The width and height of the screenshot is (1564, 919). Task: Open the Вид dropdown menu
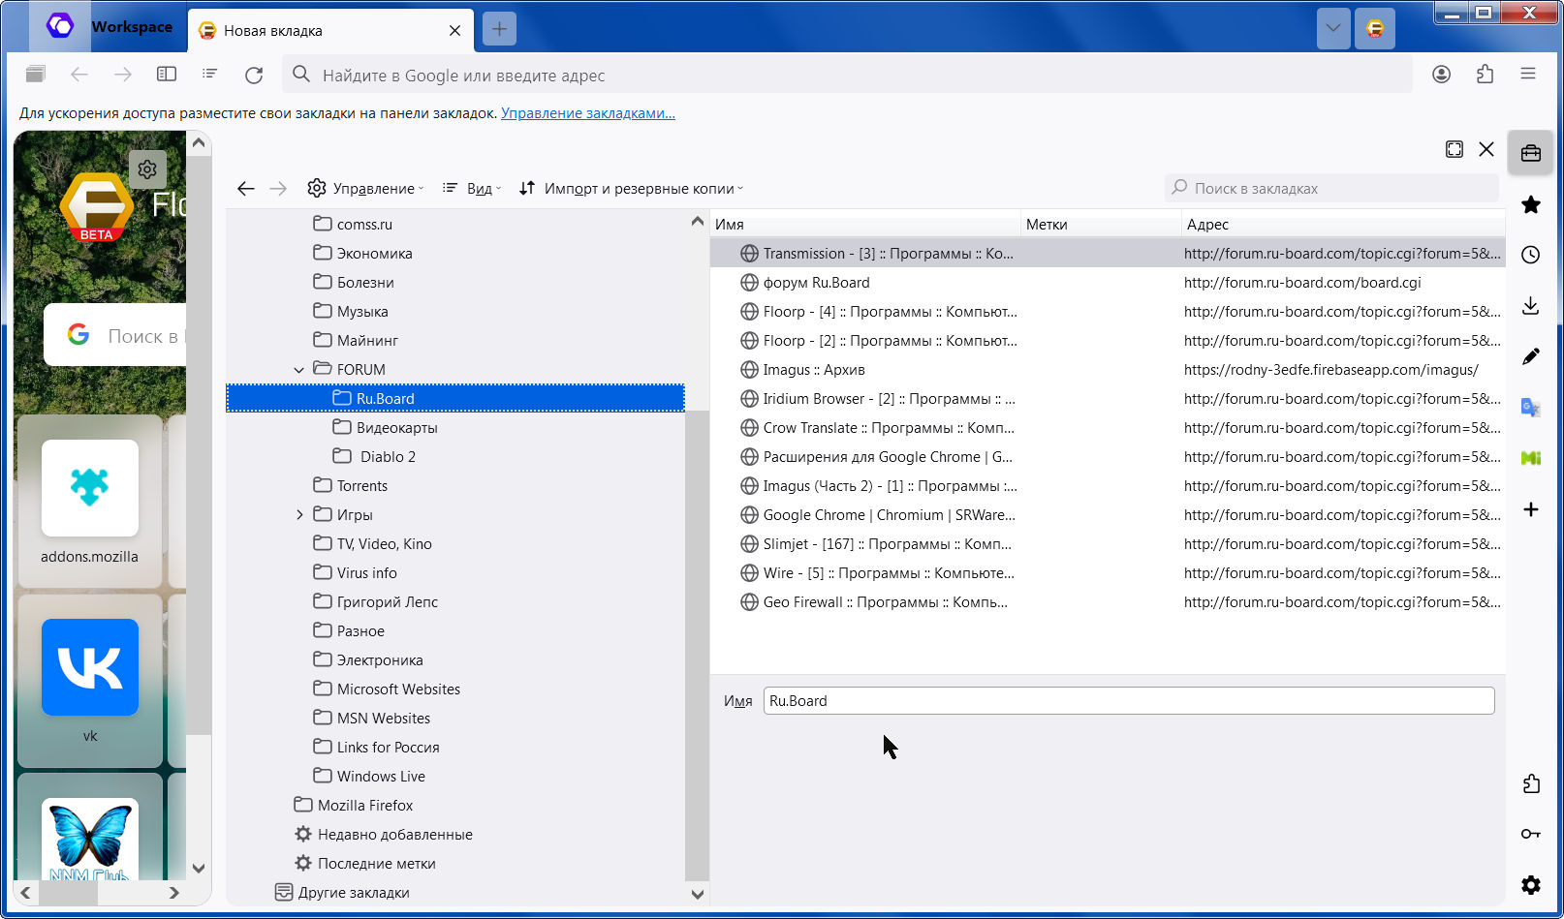[472, 189]
